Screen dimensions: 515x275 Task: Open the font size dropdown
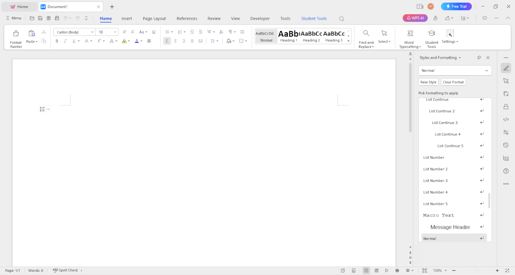[115, 32]
